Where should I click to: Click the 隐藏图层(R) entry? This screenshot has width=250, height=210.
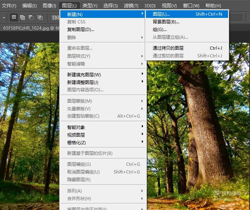pos(103,180)
